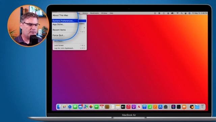Open the Trash in the Dock

202,107
